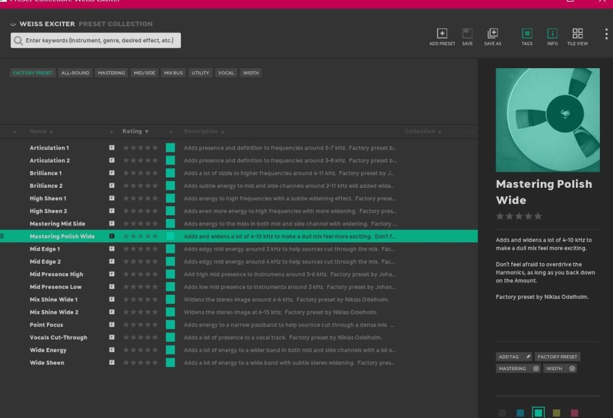Image resolution: width=613 pixels, height=418 pixels.
Task: Toggle the Tags panel view
Action: coord(527,33)
